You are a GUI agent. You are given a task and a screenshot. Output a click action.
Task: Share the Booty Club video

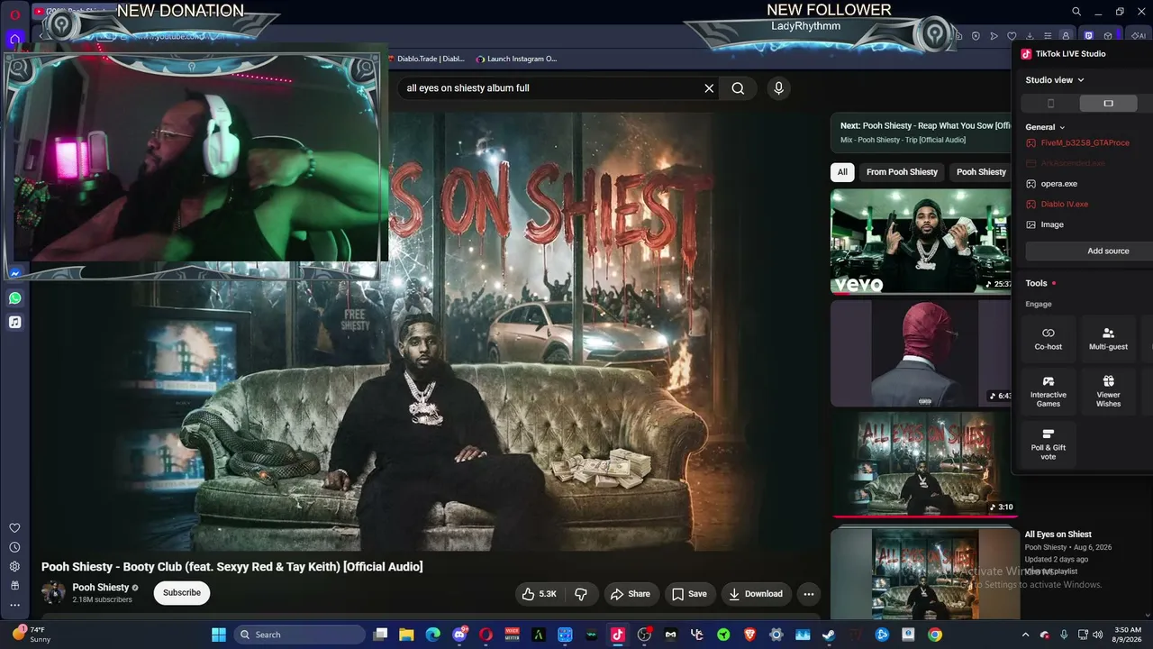pyautogui.click(x=631, y=594)
